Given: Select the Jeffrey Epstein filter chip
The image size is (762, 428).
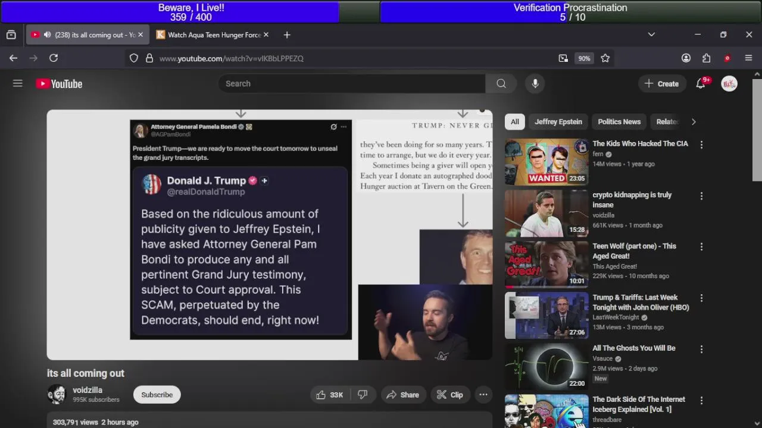Looking at the screenshot, I should point(558,122).
